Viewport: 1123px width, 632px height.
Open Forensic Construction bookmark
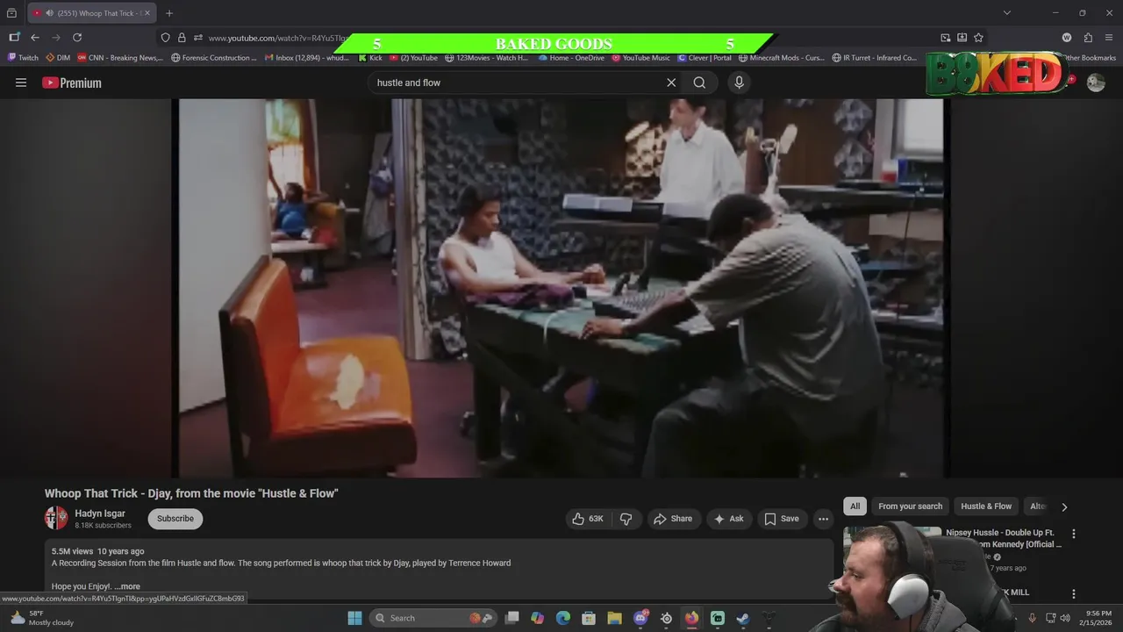pos(214,58)
